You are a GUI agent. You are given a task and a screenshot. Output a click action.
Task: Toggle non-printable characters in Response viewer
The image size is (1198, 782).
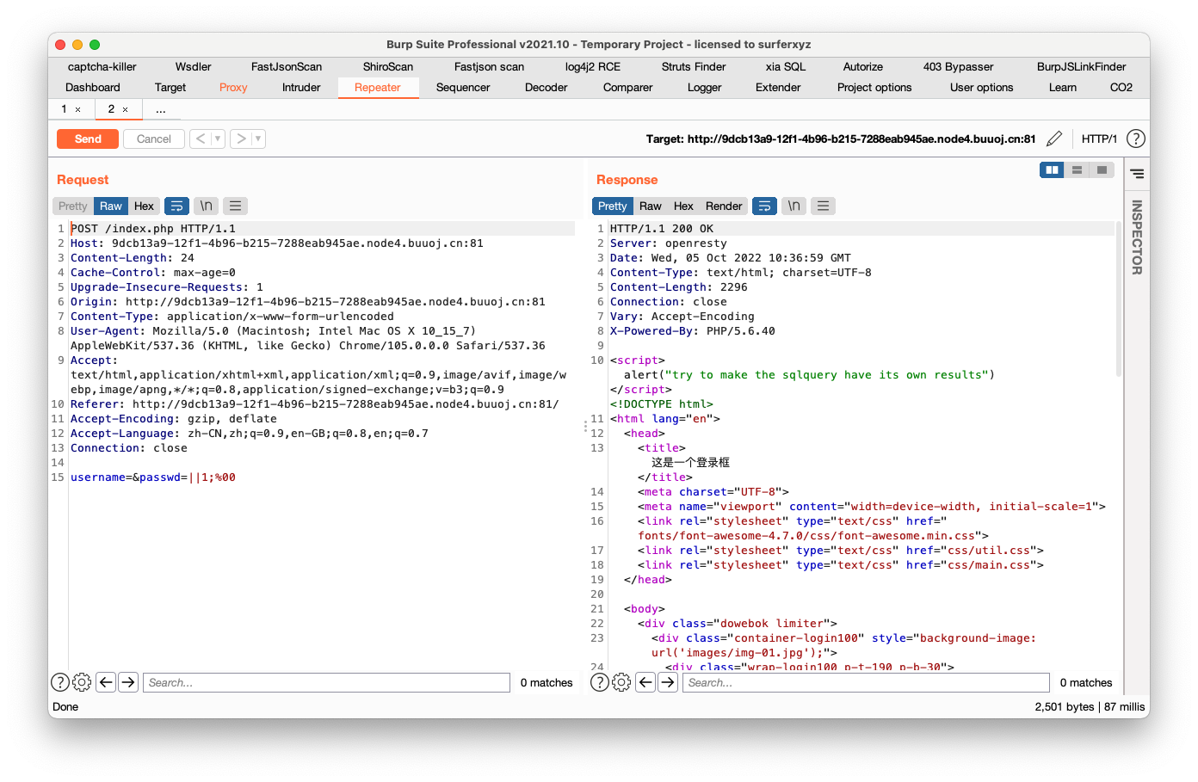(x=794, y=206)
